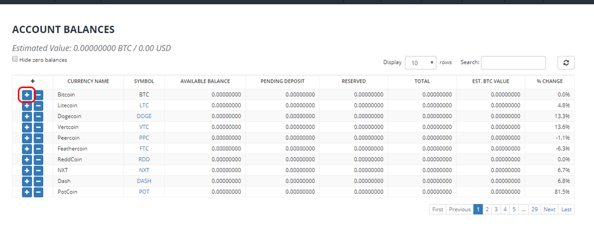Jump to page 3 in pagination
This screenshot has height=228, width=594.
pyautogui.click(x=496, y=209)
